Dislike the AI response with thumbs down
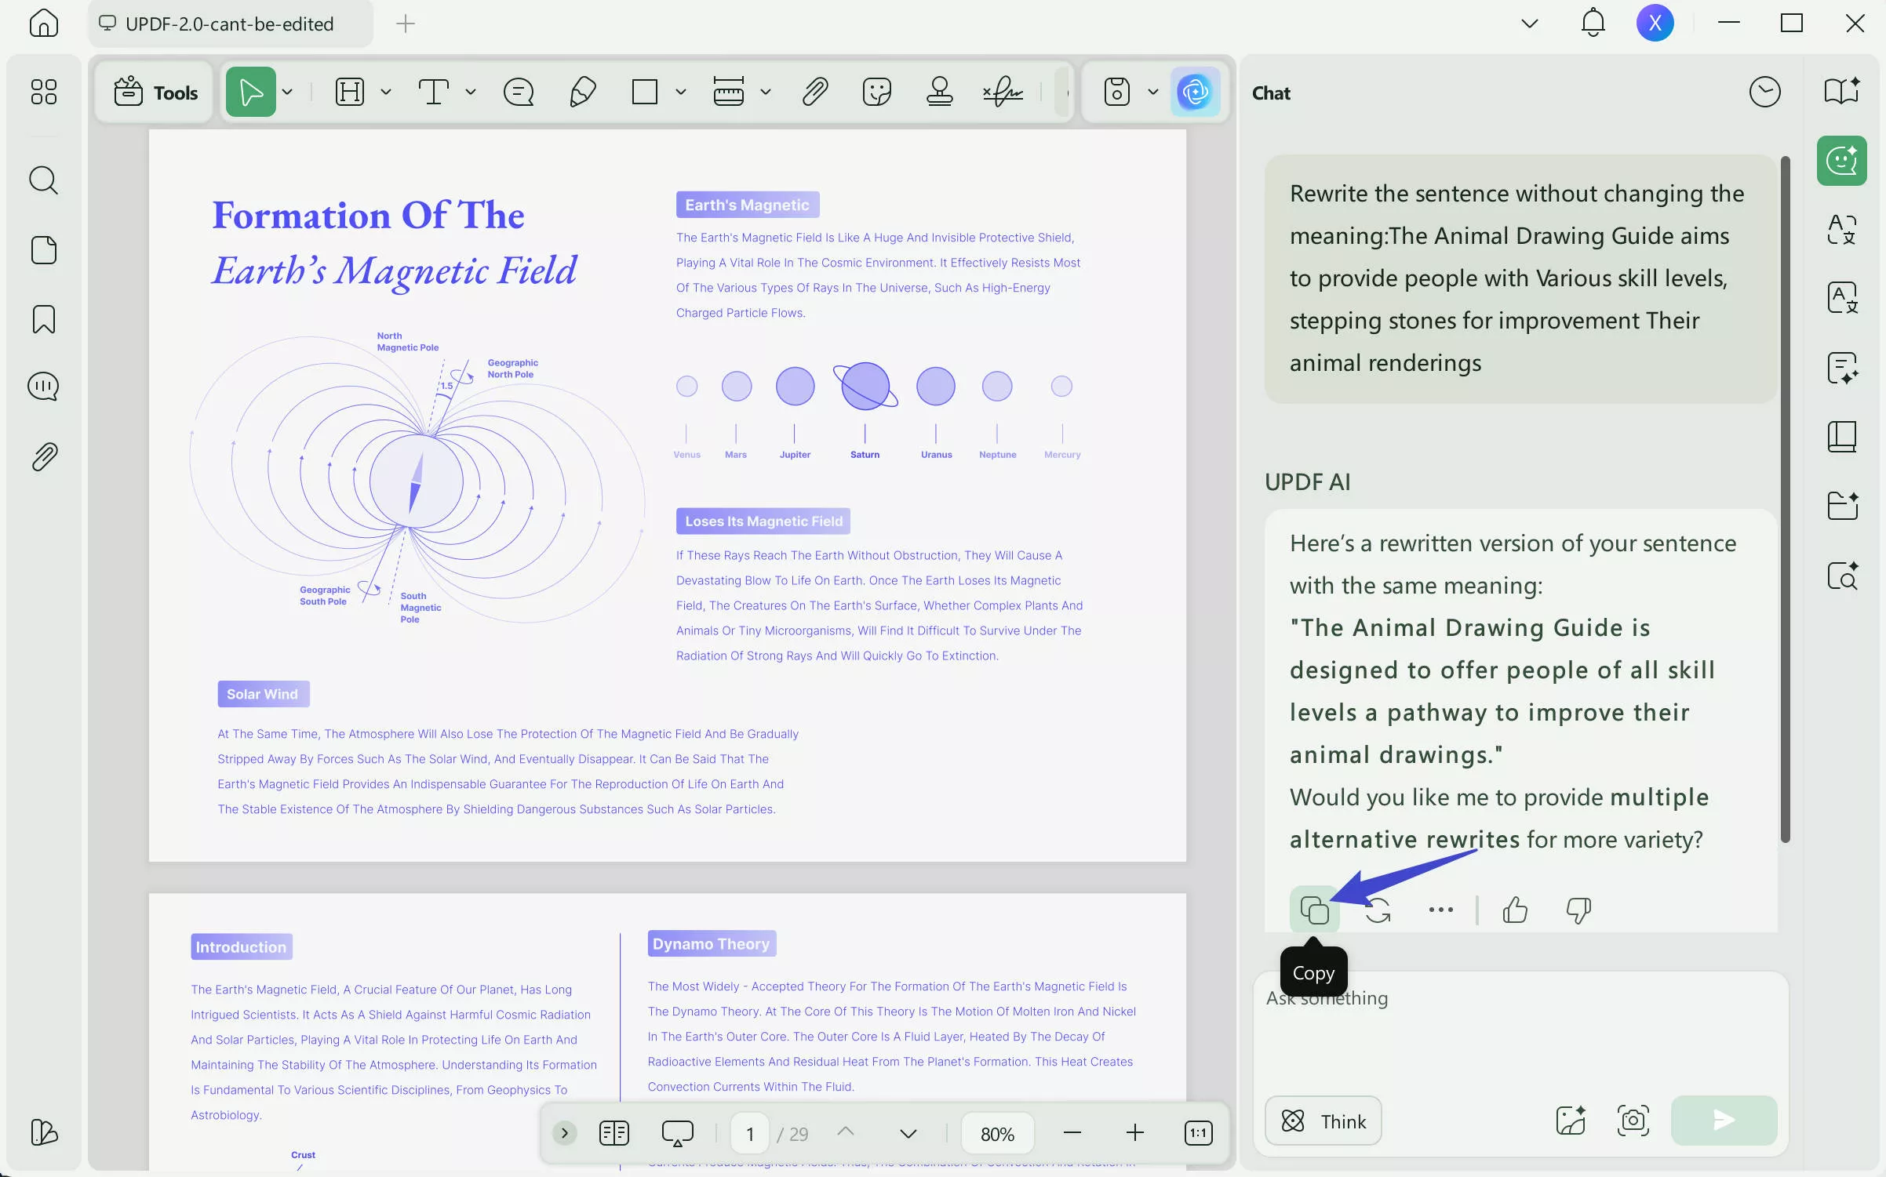 1578,910
